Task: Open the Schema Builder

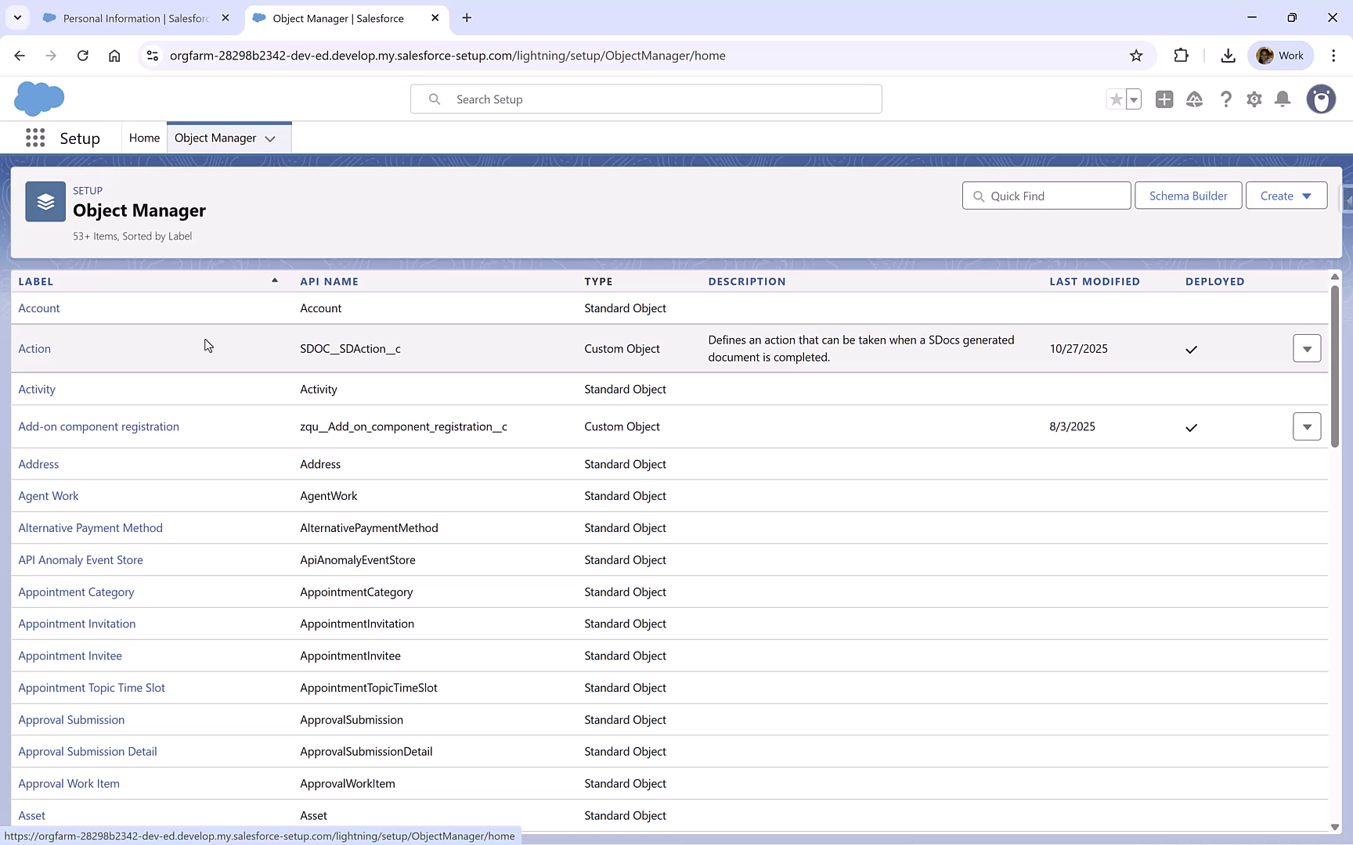Action: pyautogui.click(x=1188, y=196)
